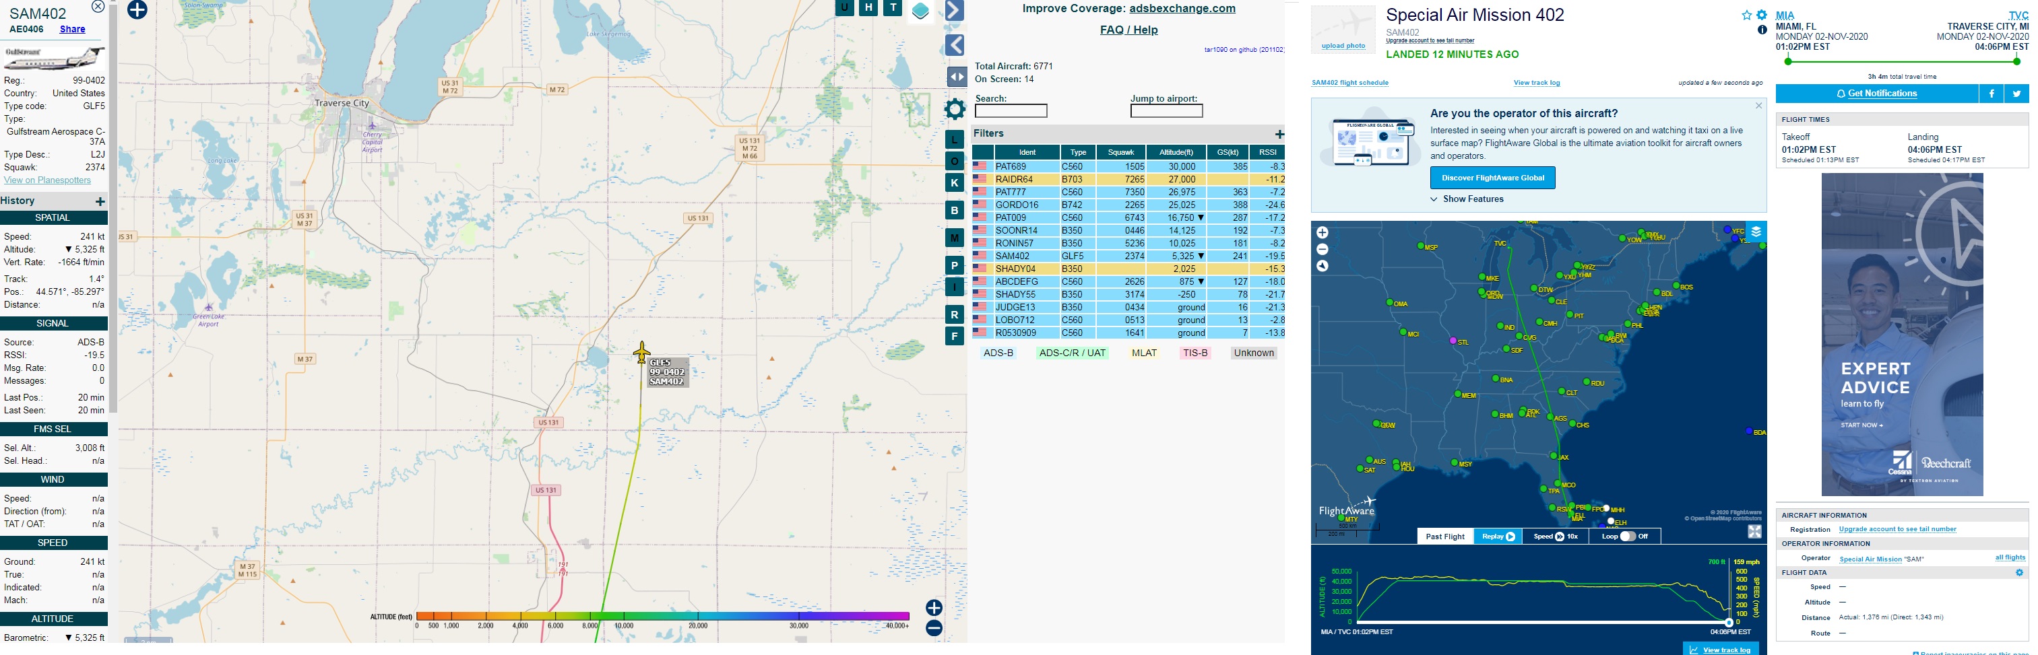Zoom in the ADS-B map with bottom plus
Screen dimensions: 2038x655
click(x=934, y=608)
